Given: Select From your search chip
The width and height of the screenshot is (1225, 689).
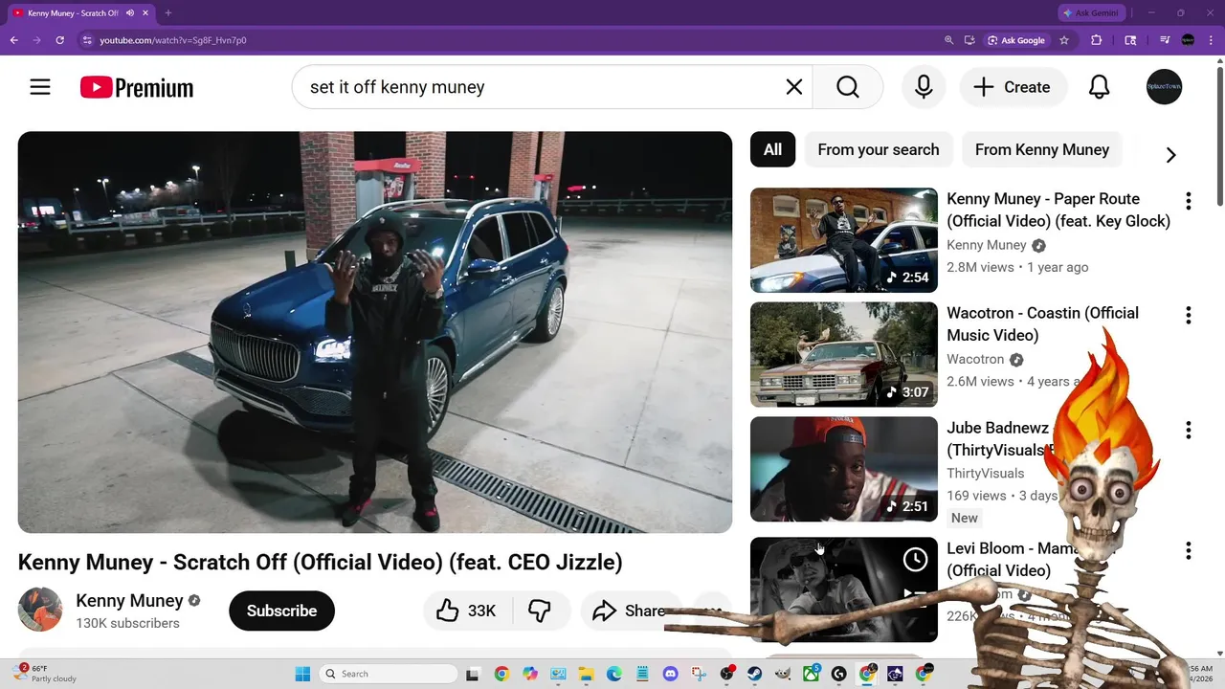Looking at the screenshot, I should tap(879, 149).
